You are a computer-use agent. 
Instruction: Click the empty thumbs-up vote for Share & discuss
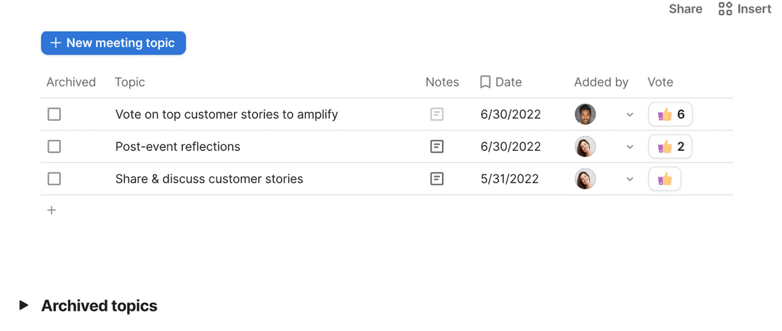coord(665,179)
